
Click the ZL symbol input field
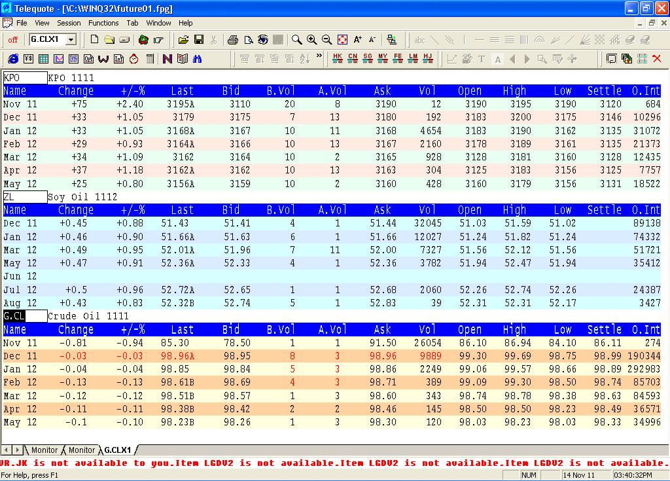pos(25,197)
